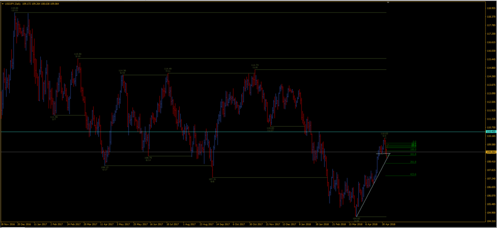The height and width of the screenshot is (228, 497).
Task: Click the 21 Feb 2018 date on time axis
Action: pos(339,224)
